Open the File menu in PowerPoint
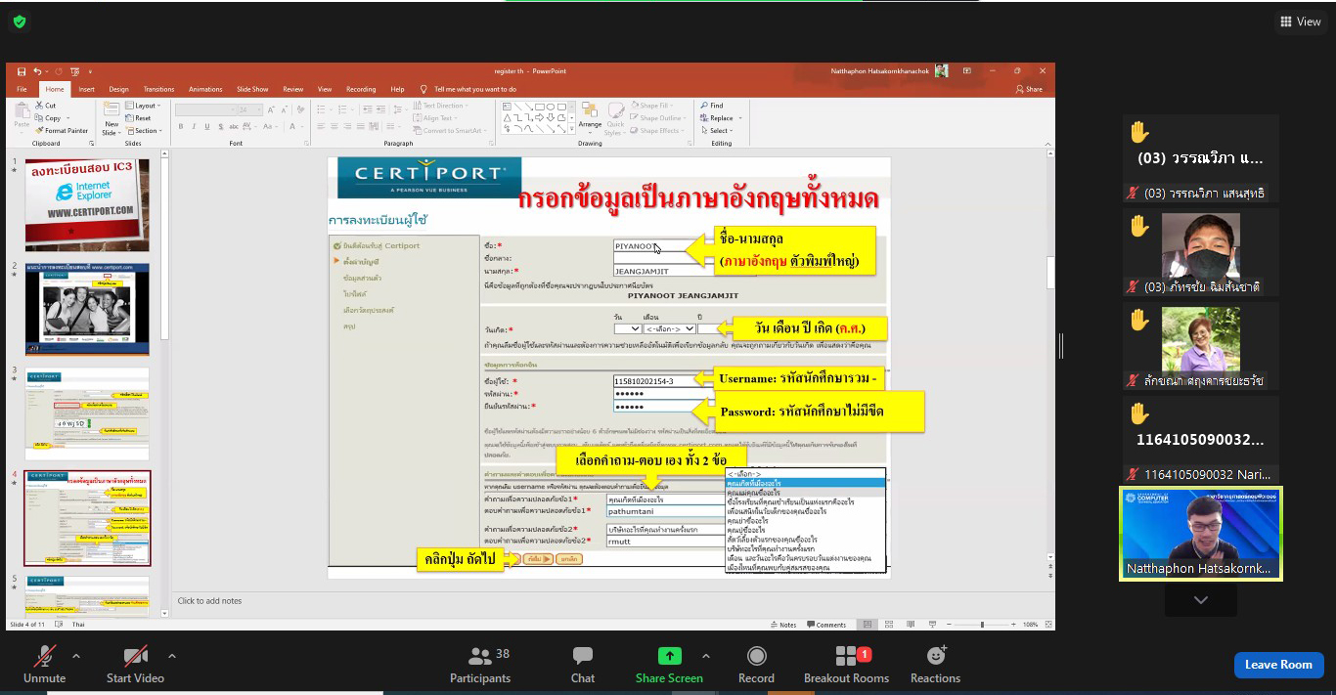Viewport: 1336px width, 695px height. coord(22,89)
